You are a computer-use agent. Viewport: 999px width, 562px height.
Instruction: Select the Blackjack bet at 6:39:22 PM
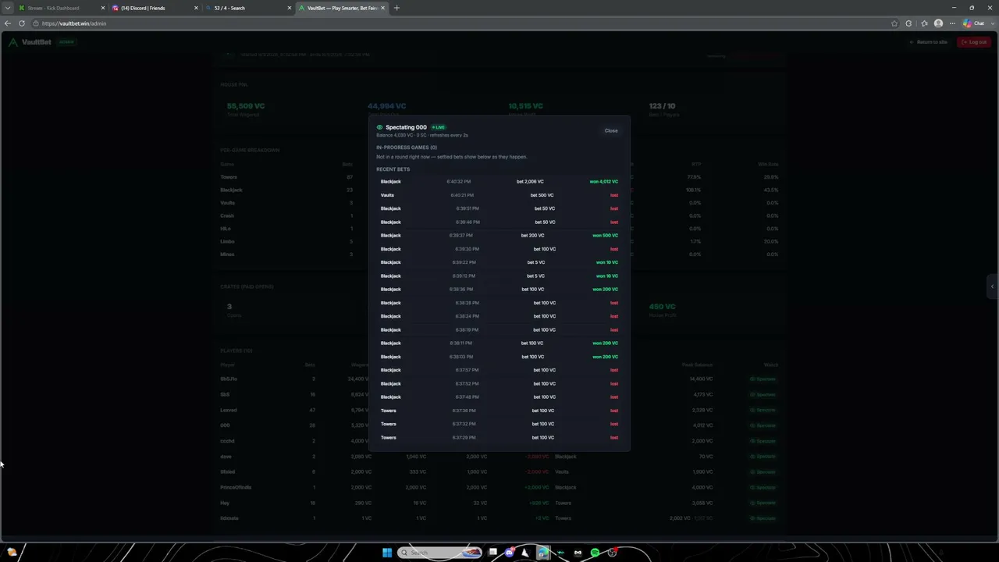tap(499, 262)
